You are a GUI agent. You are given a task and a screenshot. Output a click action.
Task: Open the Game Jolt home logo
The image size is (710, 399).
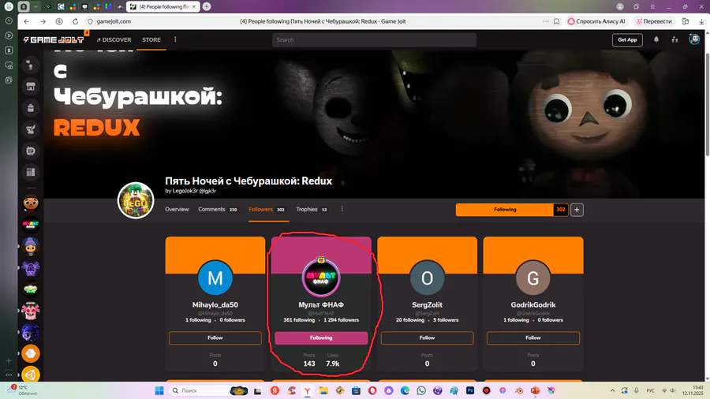(54, 39)
